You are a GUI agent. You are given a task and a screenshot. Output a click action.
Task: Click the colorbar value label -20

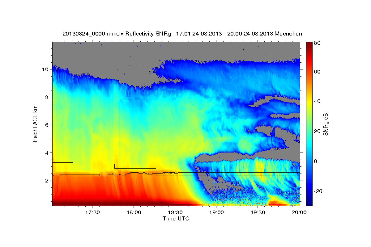(x=318, y=191)
